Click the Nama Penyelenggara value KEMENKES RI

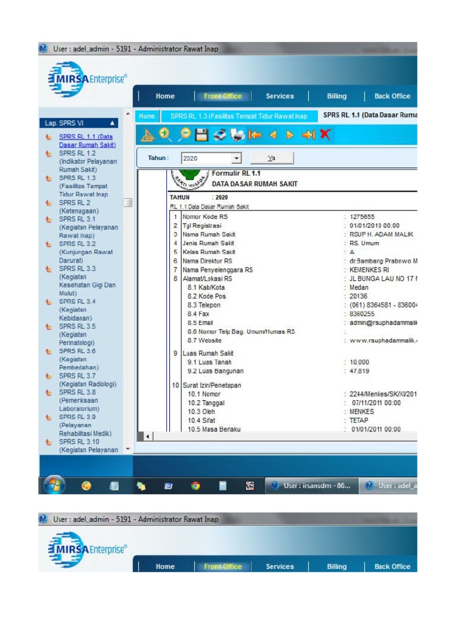[369, 270]
